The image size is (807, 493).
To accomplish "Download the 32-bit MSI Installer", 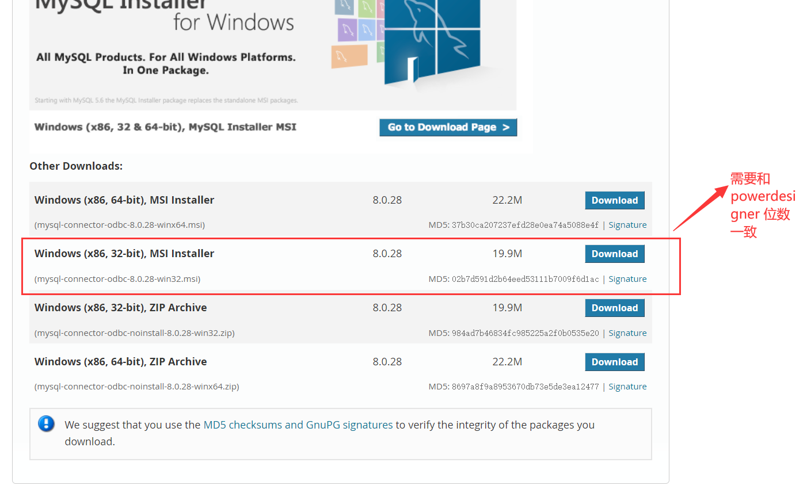I will pyautogui.click(x=615, y=254).
